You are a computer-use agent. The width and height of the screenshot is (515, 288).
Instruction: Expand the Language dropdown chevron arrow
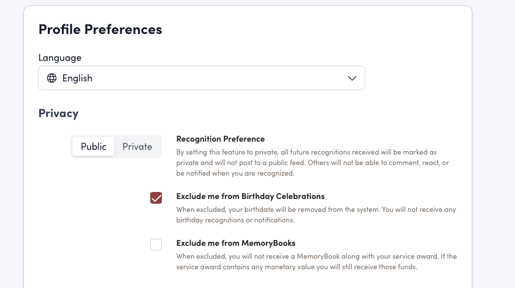tap(352, 78)
